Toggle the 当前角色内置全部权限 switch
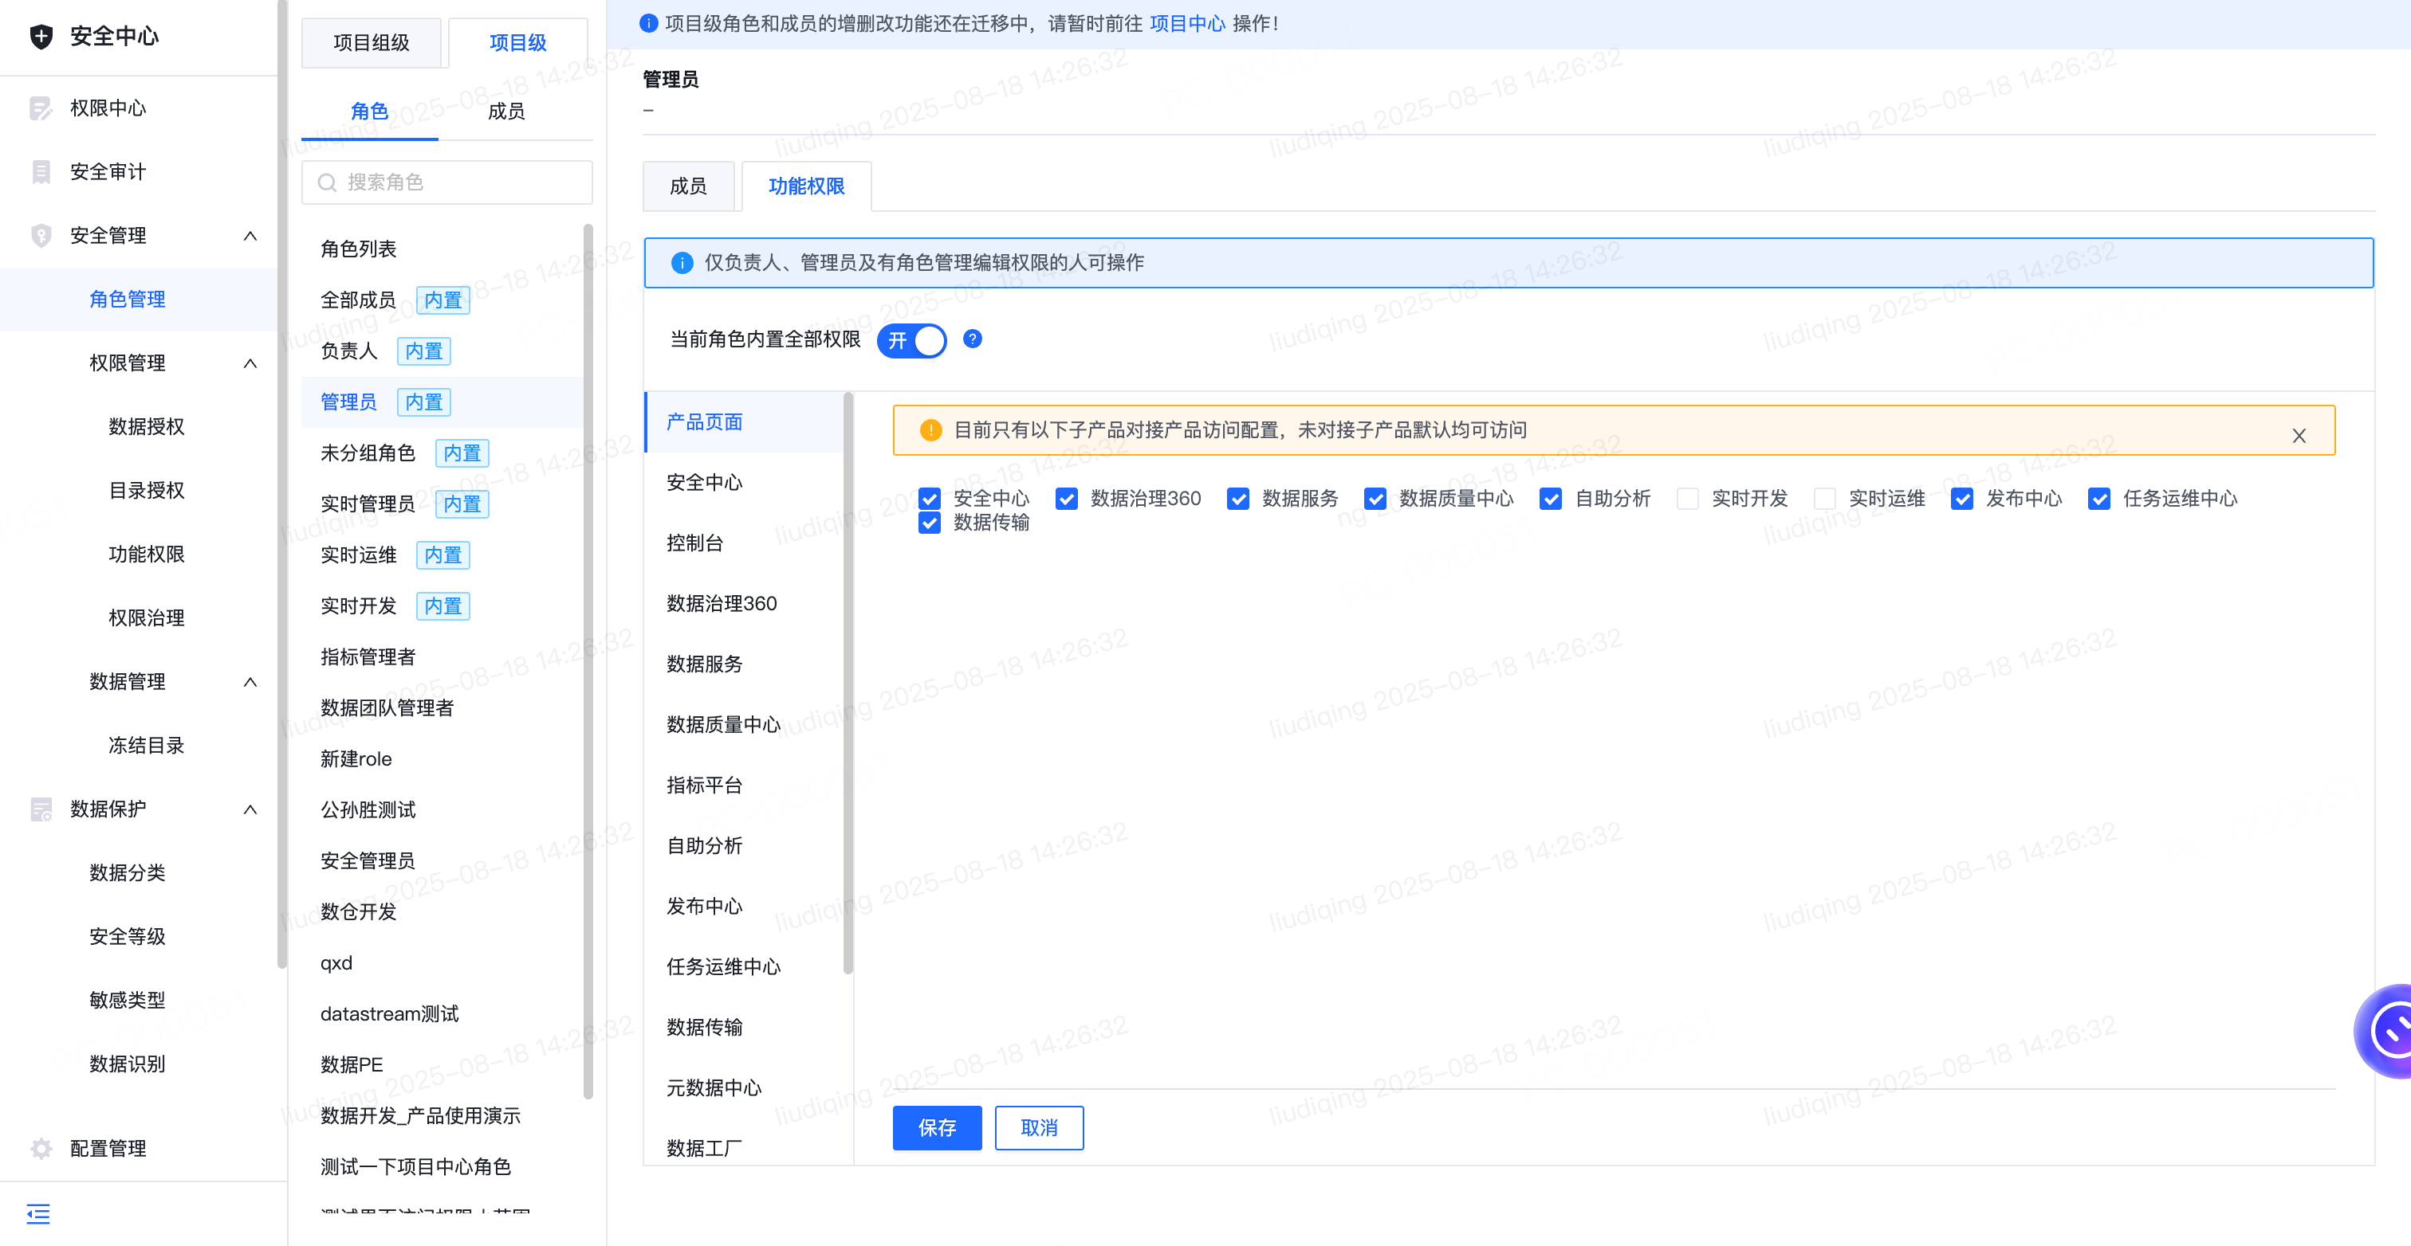2411x1246 pixels. (x=911, y=340)
